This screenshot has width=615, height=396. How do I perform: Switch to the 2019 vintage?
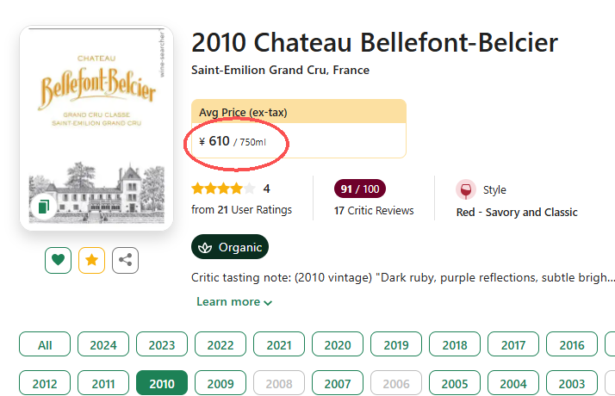tap(396, 345)
